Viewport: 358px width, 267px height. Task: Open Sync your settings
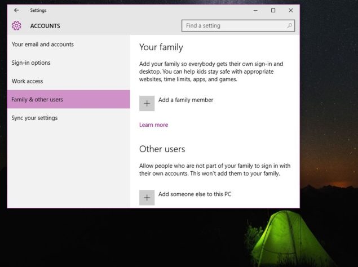click(x=34, y=118)
